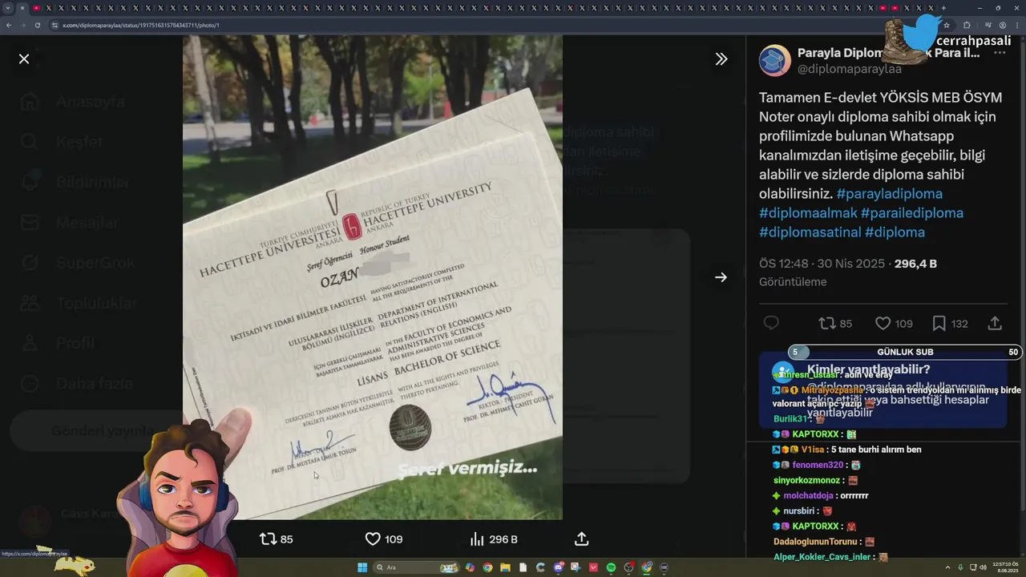1026x577 pixels.
Task: Open Keşfet in the left sidebar
Action: [x=62, y=142]
